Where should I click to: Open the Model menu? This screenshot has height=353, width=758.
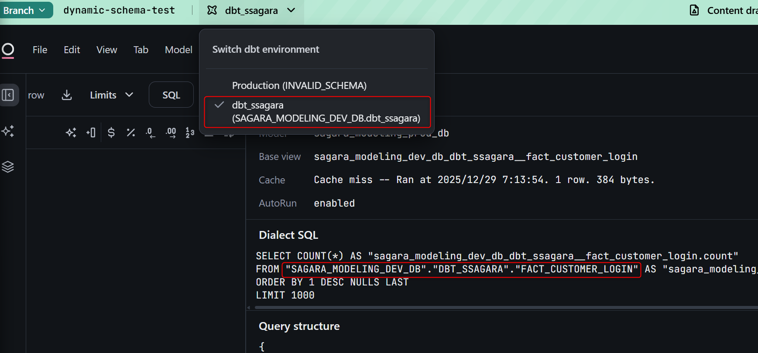(178, 50)
